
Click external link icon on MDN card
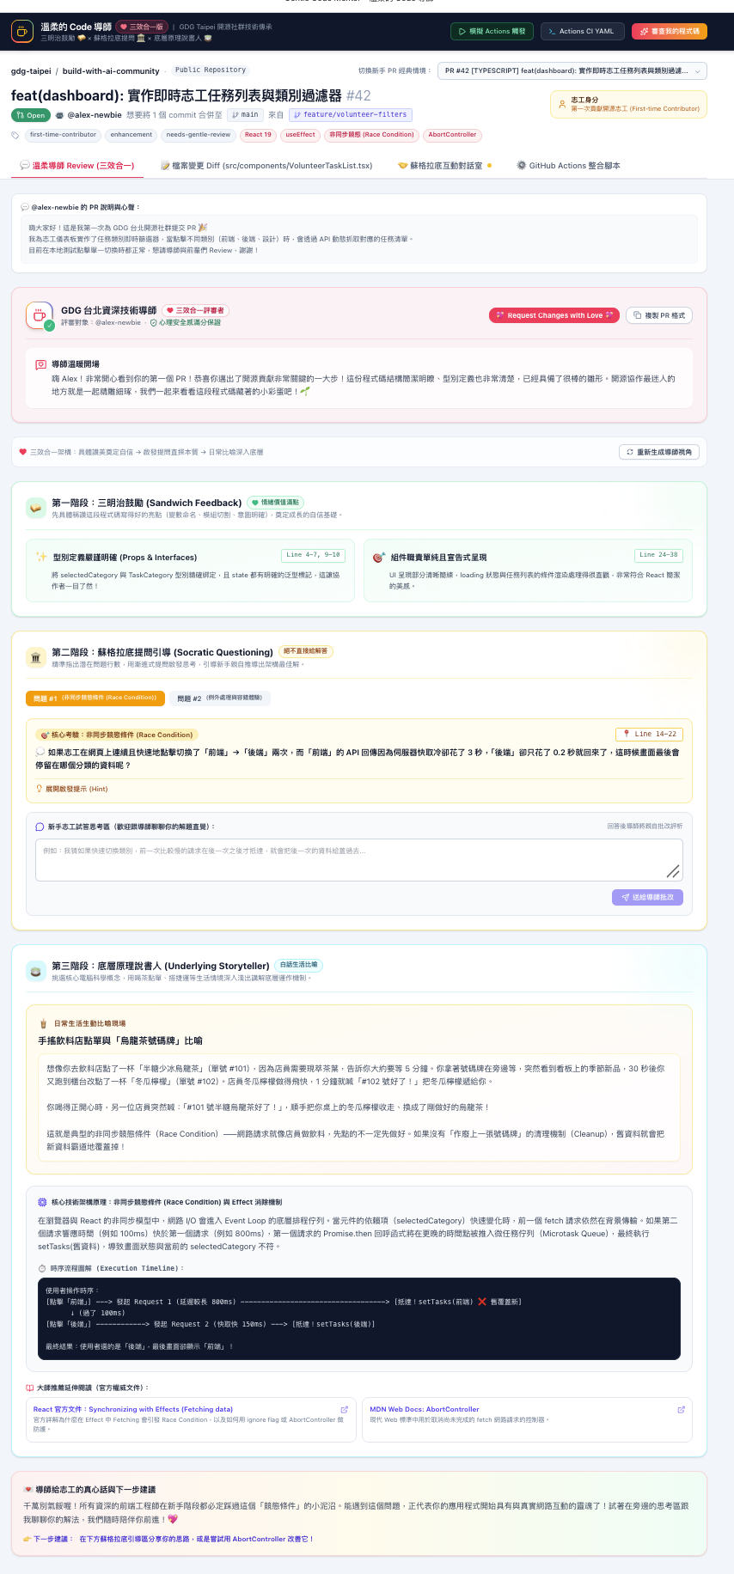(681, 1409)
